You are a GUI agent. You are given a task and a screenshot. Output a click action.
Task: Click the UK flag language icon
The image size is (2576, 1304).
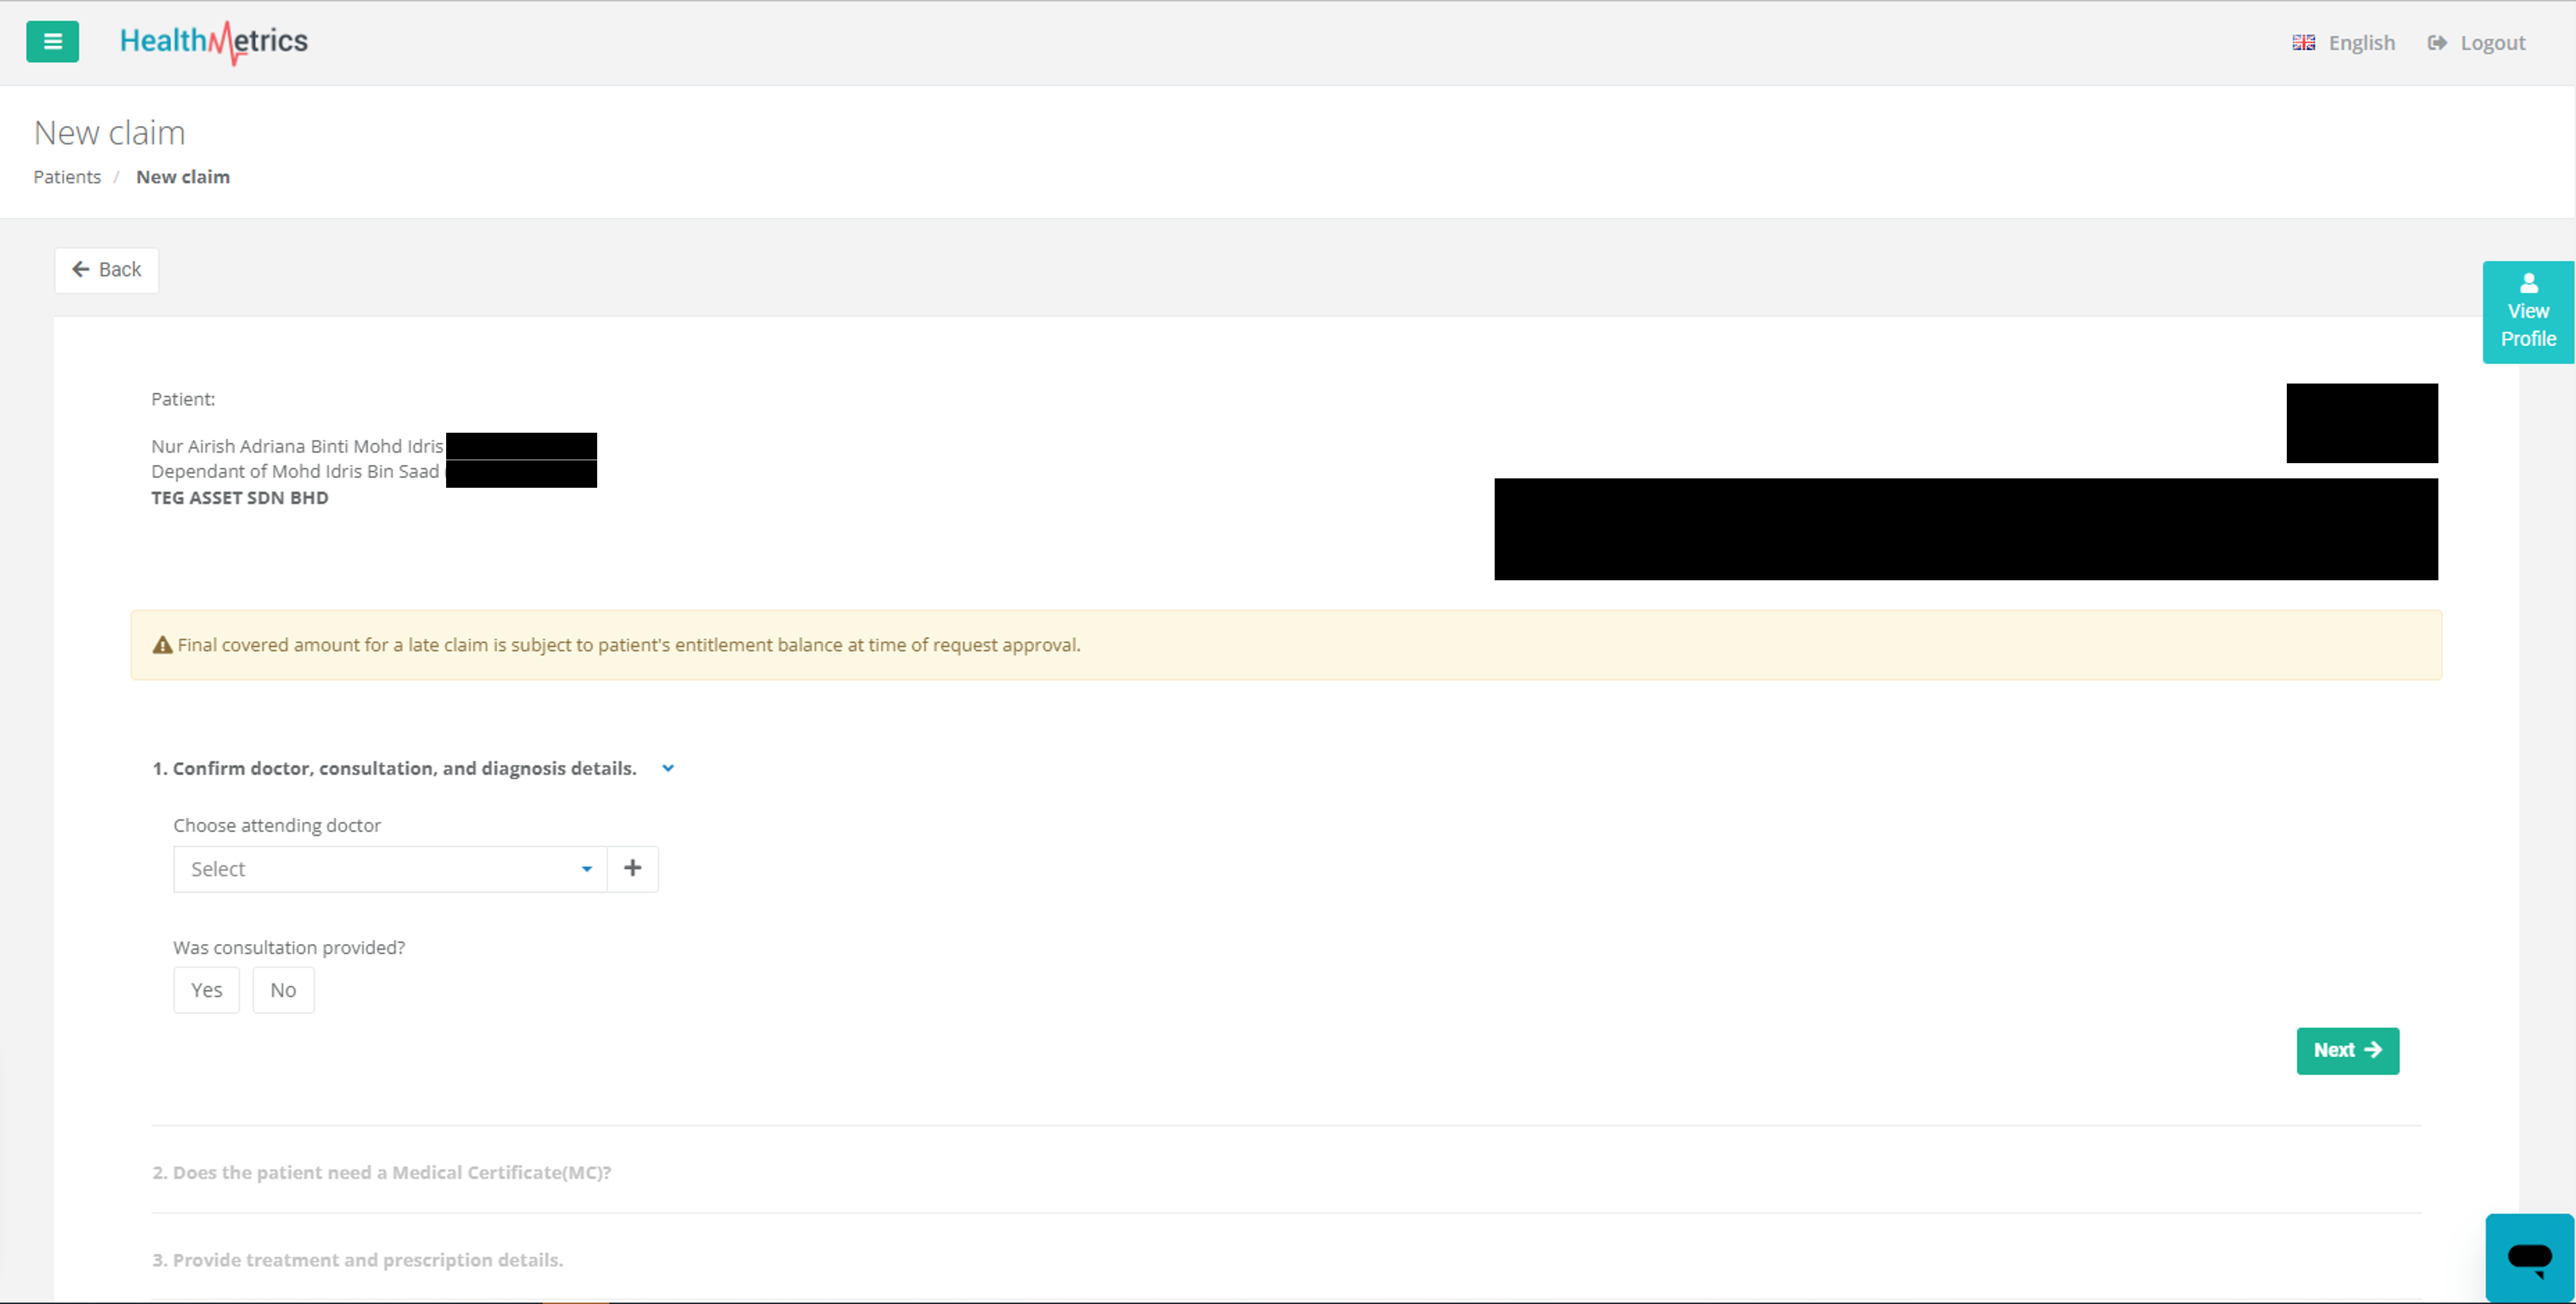click(x=2303, y=43)
